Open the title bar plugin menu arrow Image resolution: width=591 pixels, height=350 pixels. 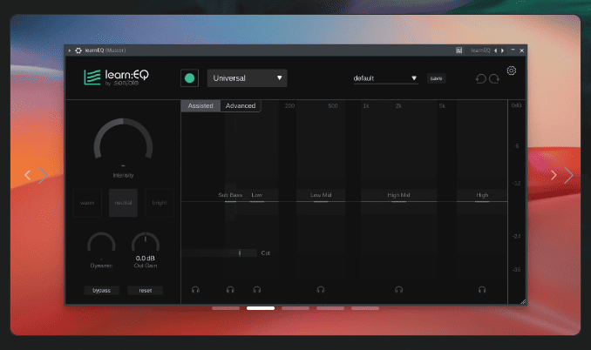[70, 50]
